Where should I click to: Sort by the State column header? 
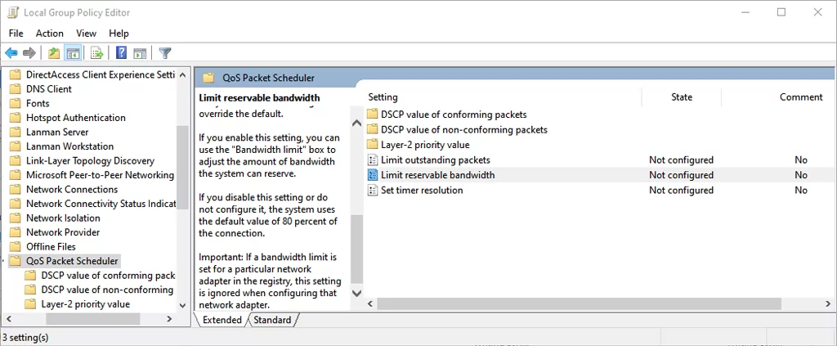[682, 97]
